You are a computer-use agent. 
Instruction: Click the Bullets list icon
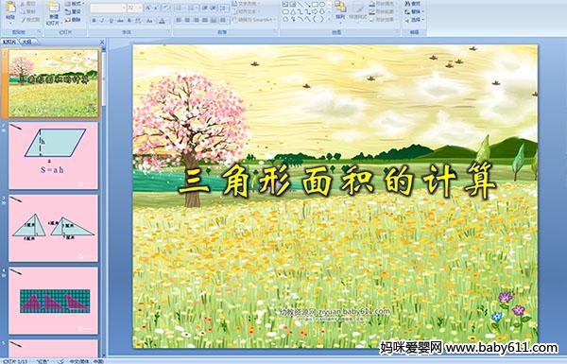click(x=180, y=8)
